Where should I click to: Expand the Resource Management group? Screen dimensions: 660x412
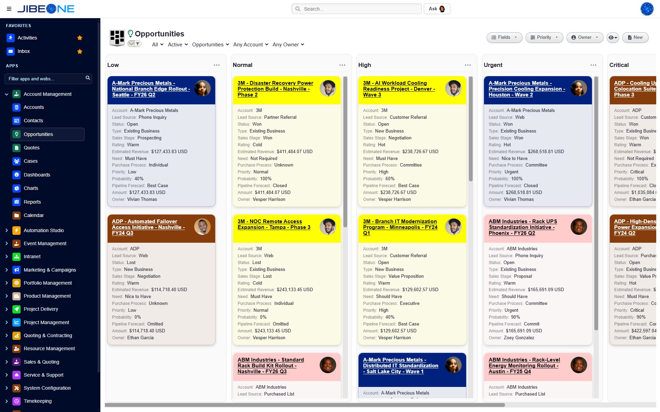click(7, 348)
